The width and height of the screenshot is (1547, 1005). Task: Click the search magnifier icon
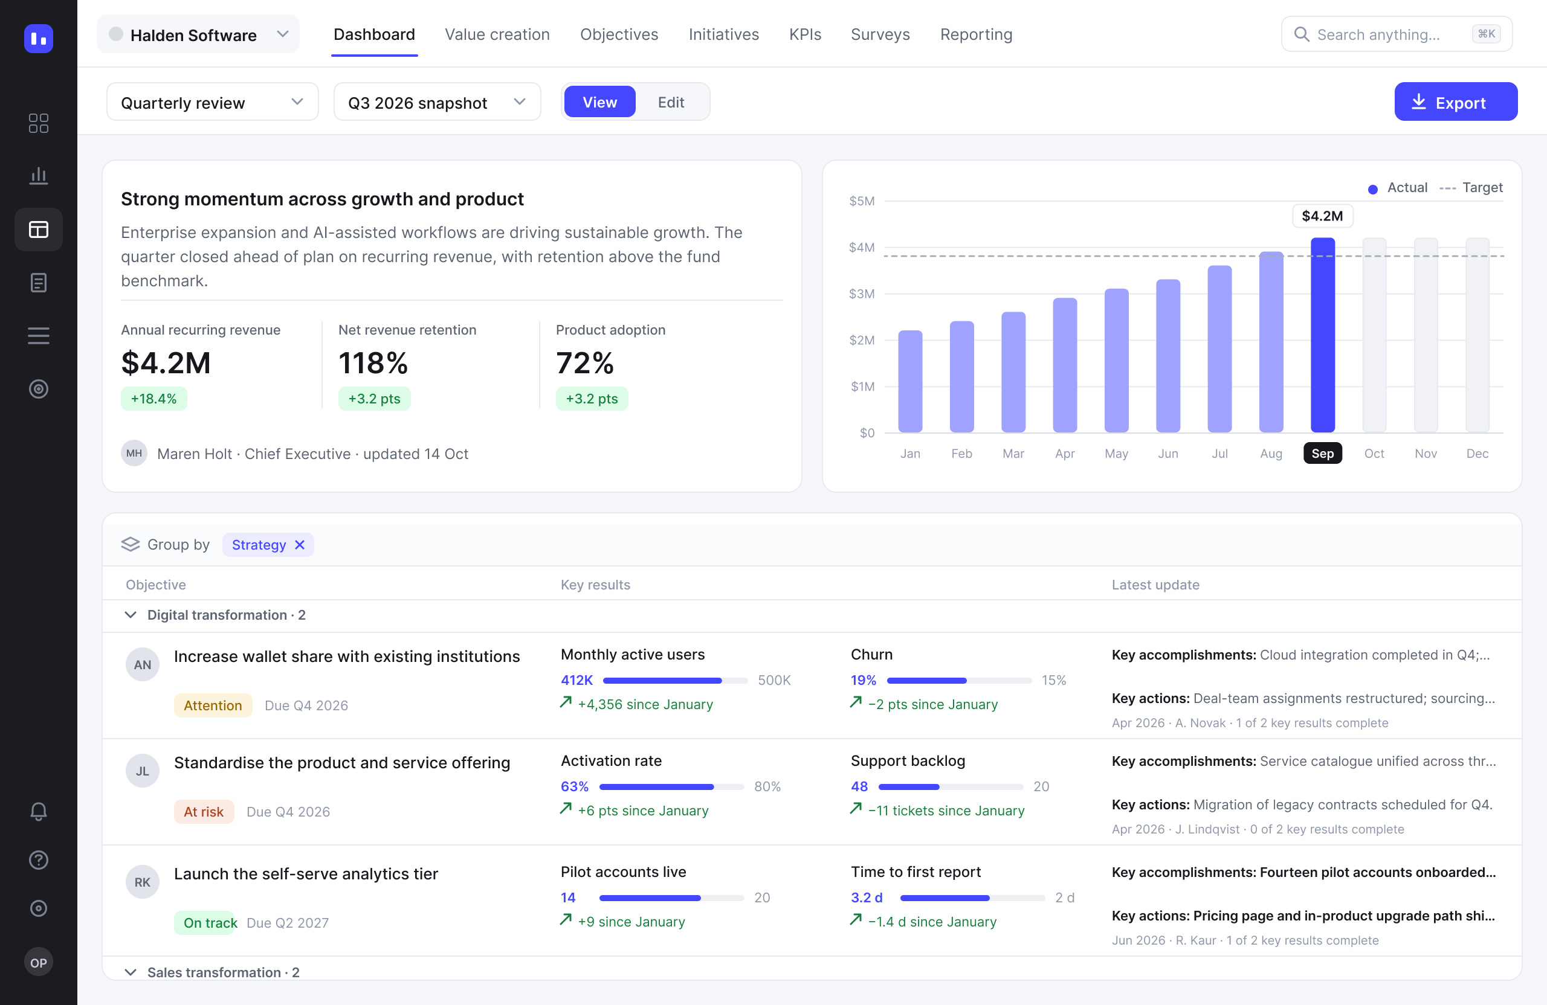(1301, 34)
